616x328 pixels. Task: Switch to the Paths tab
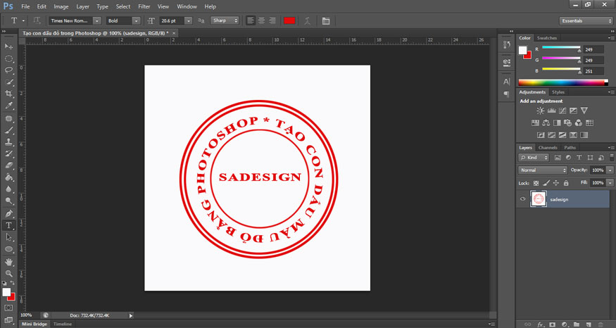pos(570,148)
